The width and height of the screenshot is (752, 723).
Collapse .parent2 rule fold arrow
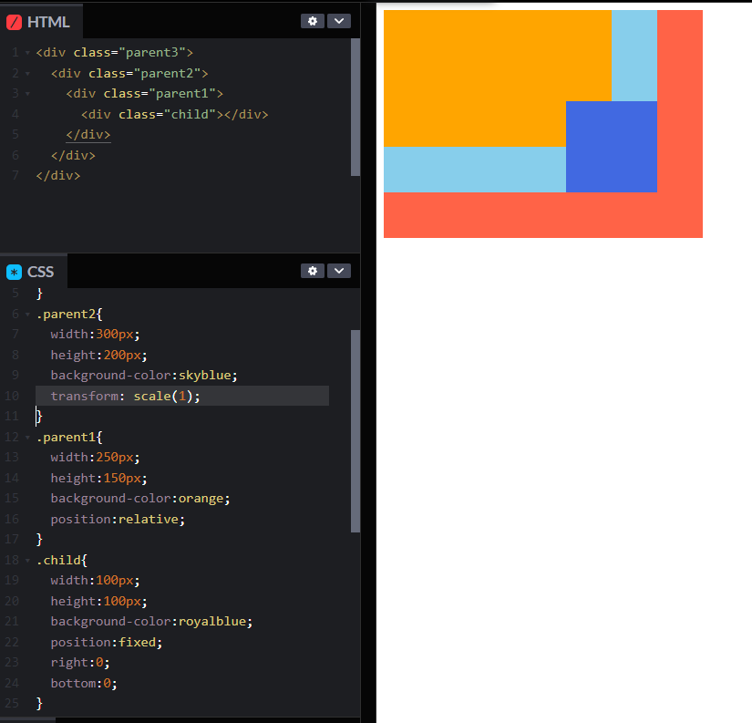click(x=28, y=315)
